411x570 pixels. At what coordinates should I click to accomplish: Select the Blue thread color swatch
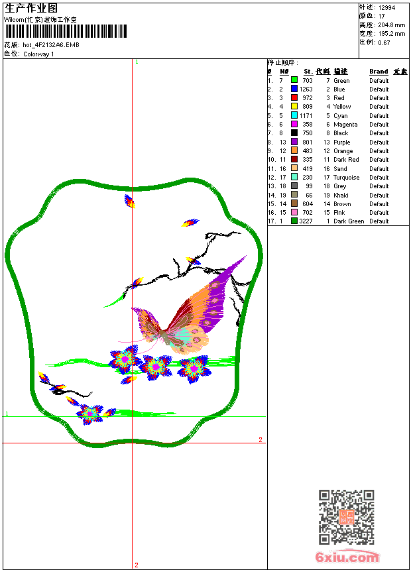(294, 89)
